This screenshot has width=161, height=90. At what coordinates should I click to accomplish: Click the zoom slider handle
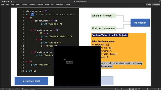coord(147,89)
